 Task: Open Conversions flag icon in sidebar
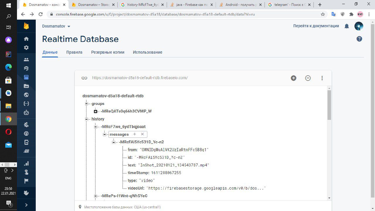click(x=26, y=181)
